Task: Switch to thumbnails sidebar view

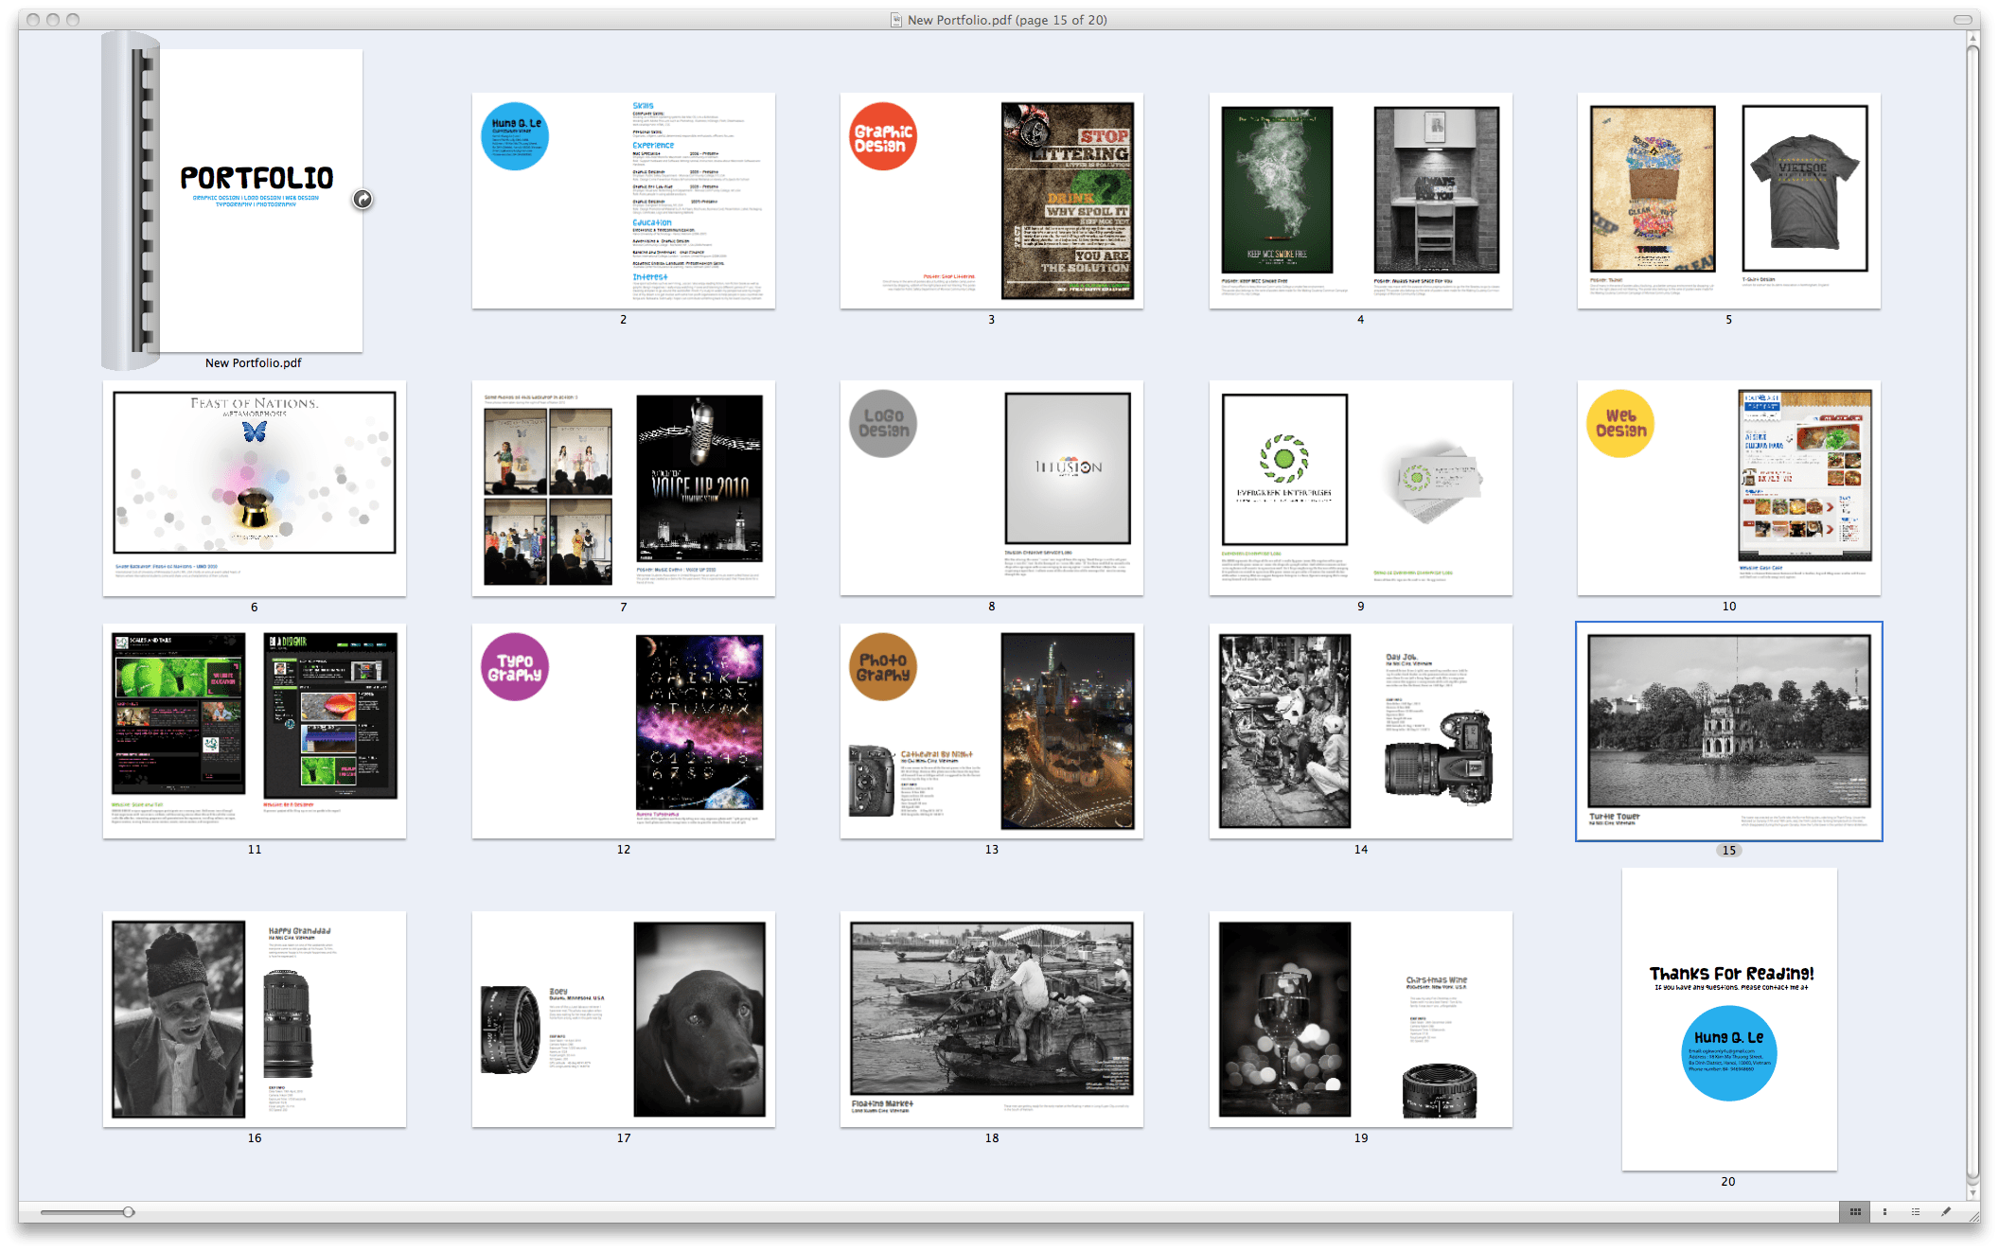Action: pyautogui.click(x=1885, y=1211)
